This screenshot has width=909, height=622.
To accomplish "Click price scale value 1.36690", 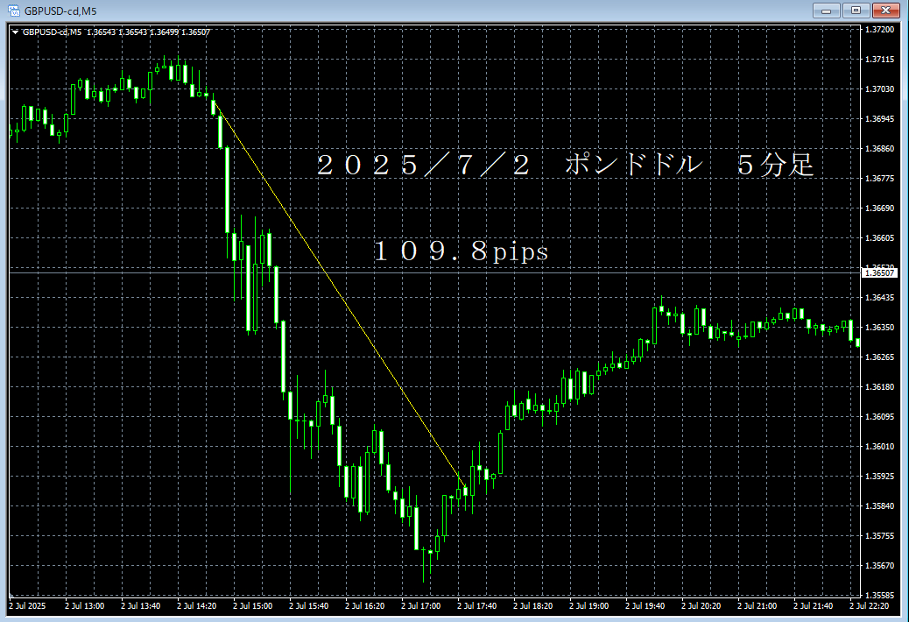I will click(x=879, y=209).
